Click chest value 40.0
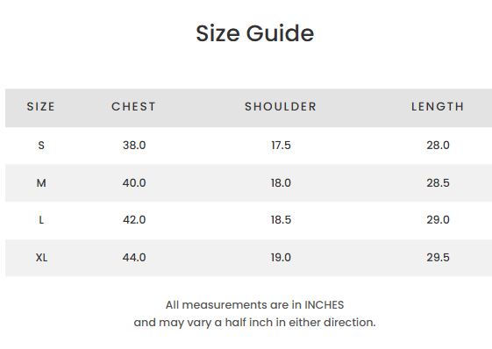The width and height of the screenshot is (492, 349). (x=134, y=182)
